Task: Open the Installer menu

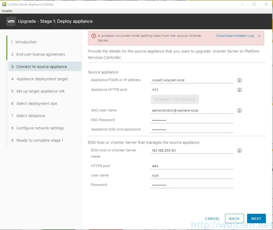Action: (x=7, y=11)
